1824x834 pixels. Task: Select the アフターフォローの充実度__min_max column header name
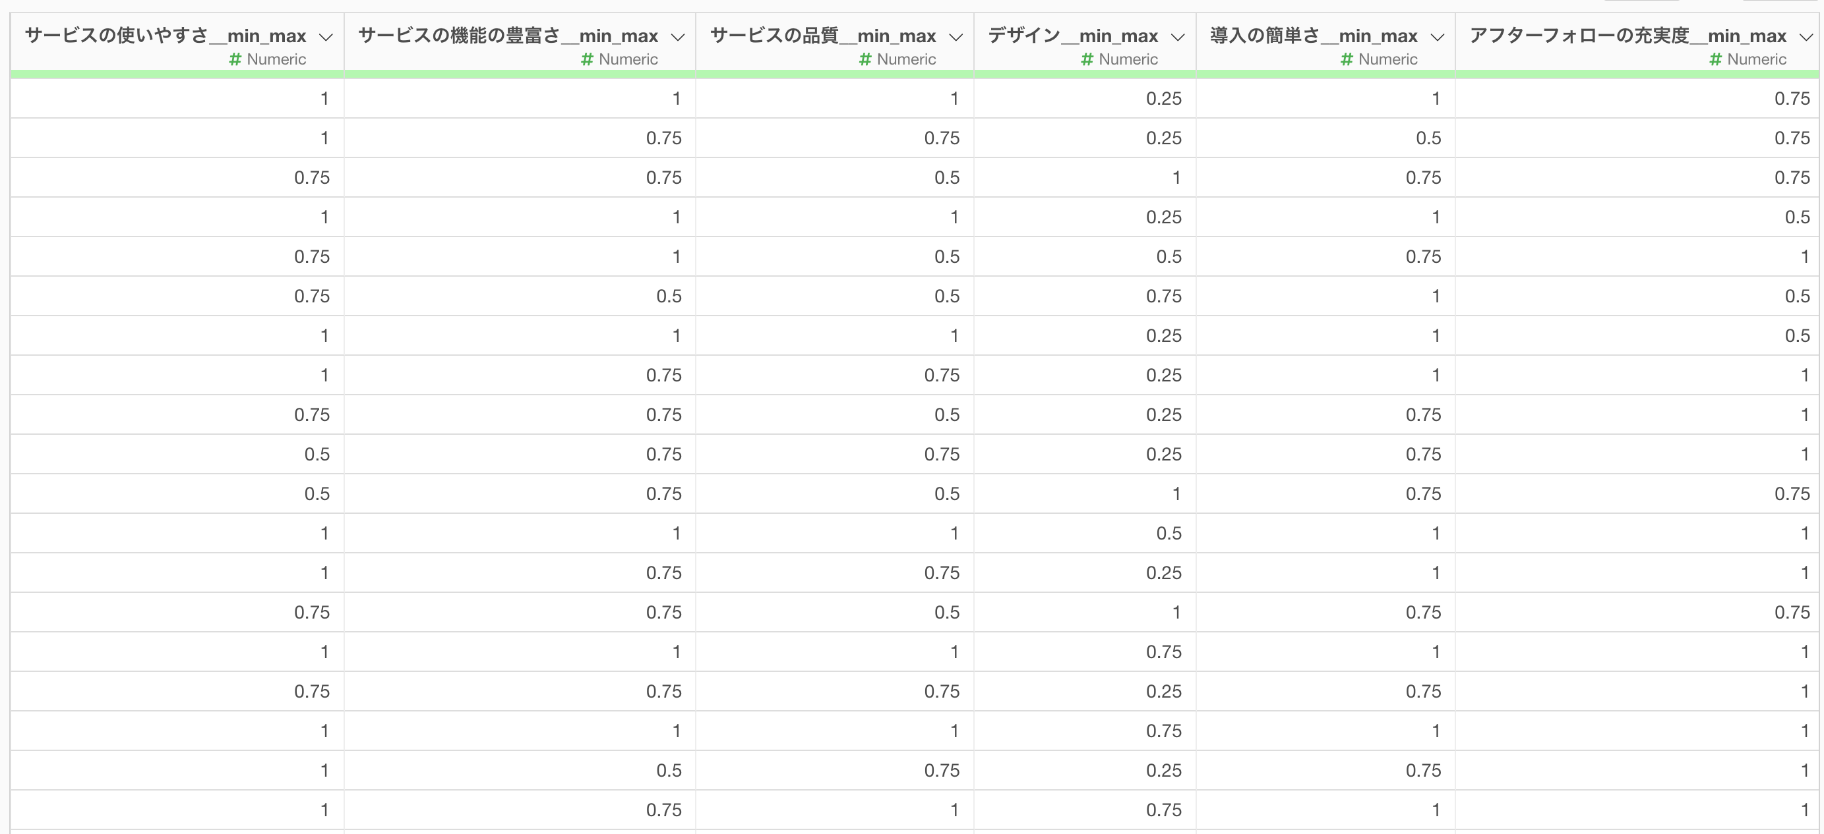[1629, 36]
